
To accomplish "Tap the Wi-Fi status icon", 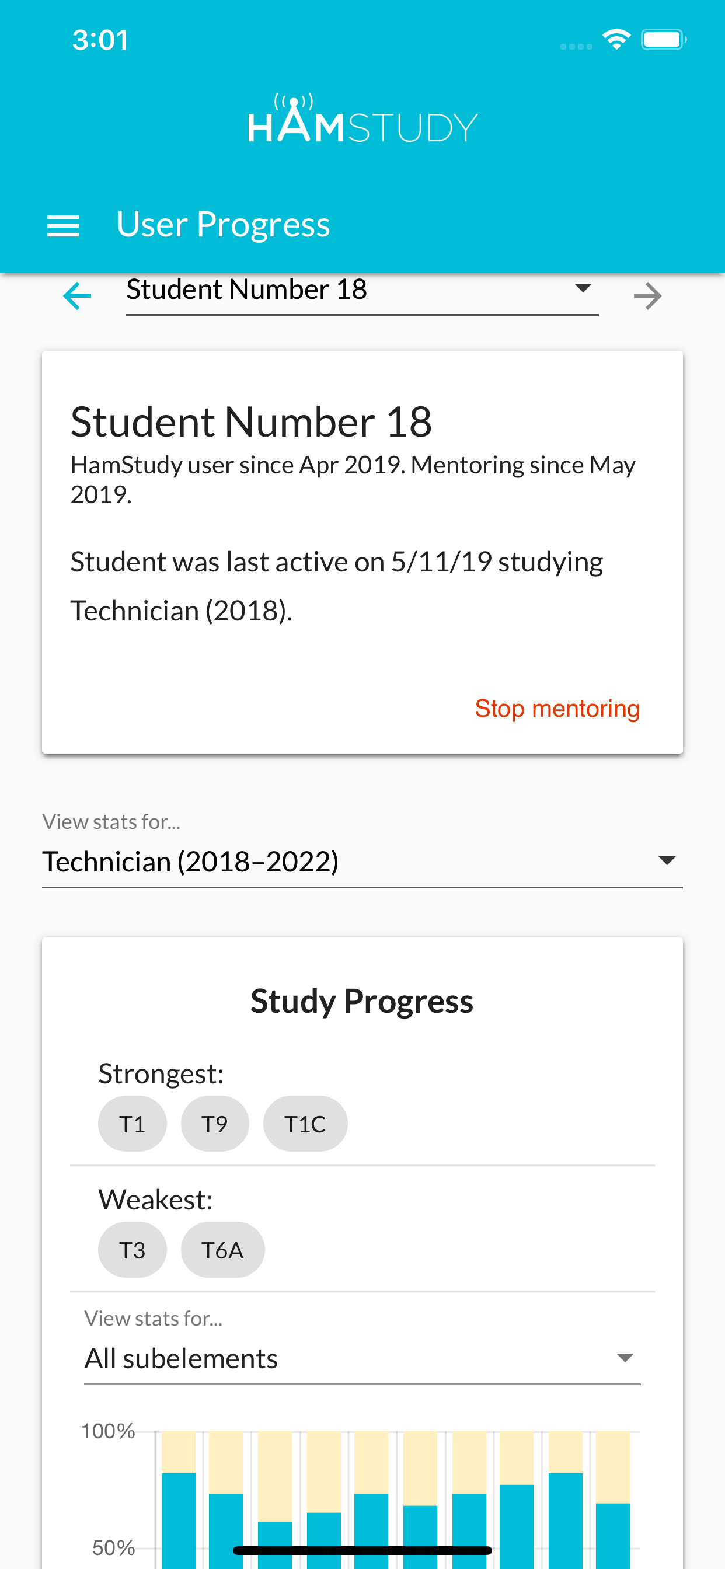I will [616, 40].
